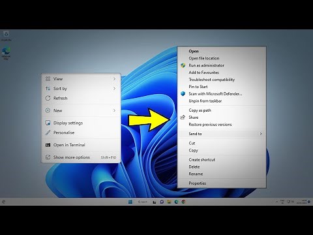
Task: Open the Windows Start button
Action: point(130,202)
